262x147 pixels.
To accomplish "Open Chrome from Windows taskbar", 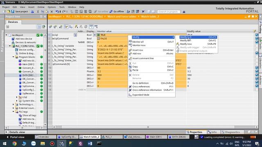I will pos(14,143).
